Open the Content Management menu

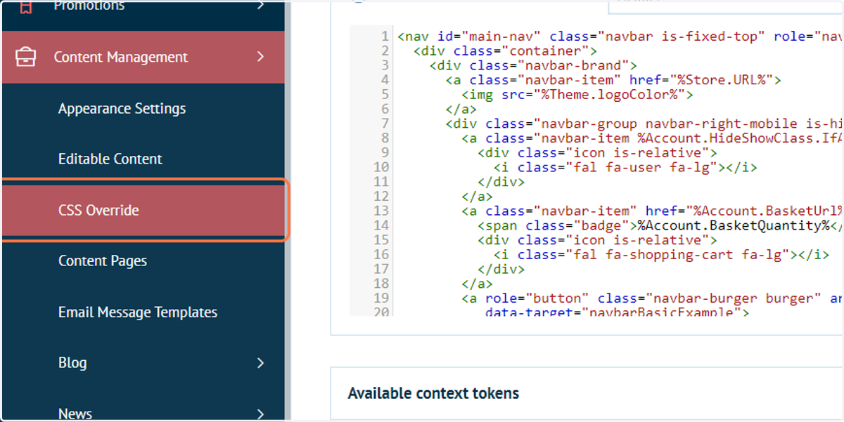pos(143,57)
